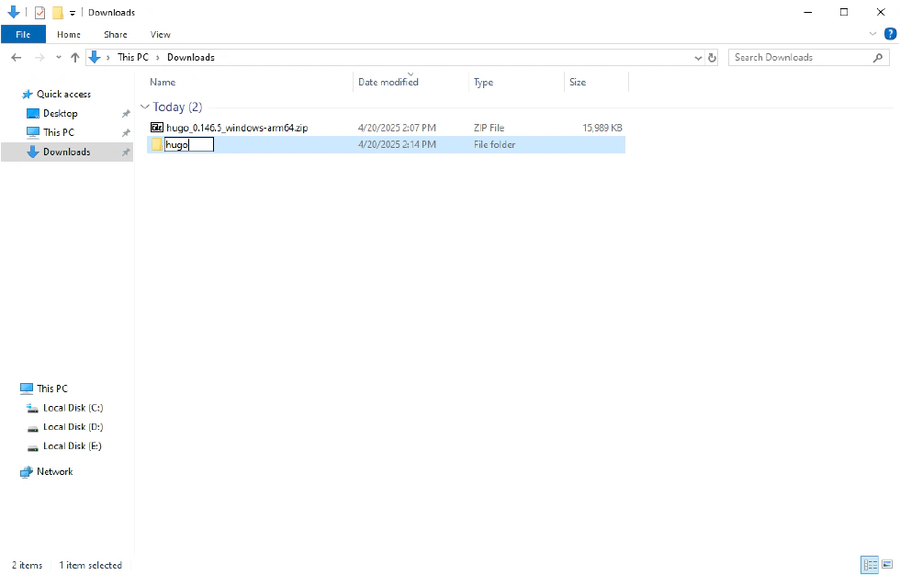Screen dimensions: 900x575
Task: Expand the address bar history dropdown
Action: pos(699,57)
